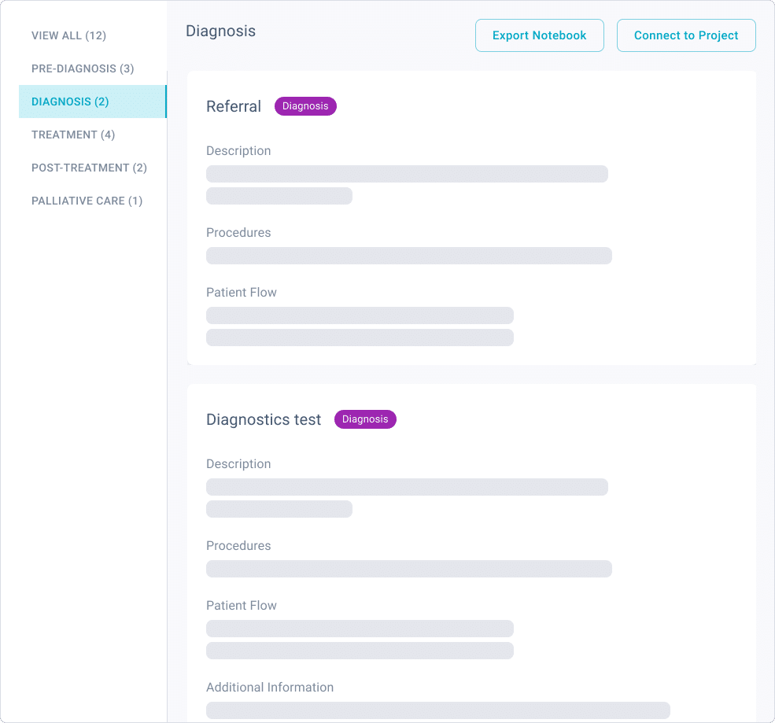Show the Palliative Care (1) category
This screenshot has width=775, height=723.
(x=87, y=201)
